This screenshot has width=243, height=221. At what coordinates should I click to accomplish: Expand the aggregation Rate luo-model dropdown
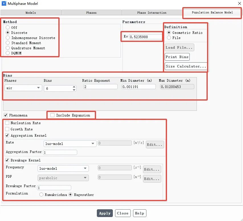(x=70, y=144)
